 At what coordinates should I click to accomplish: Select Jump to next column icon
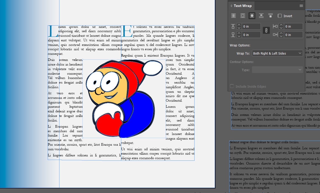coord(271,16)
